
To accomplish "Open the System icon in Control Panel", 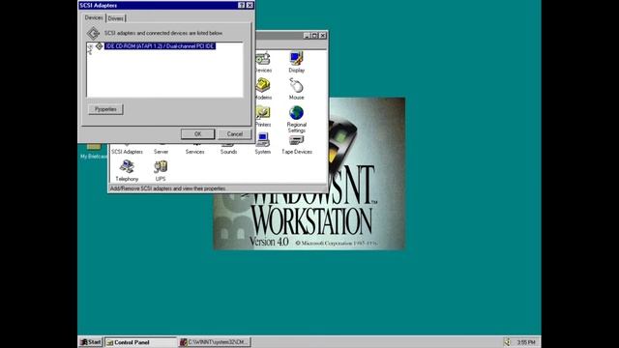I will [x=262, y=139].
